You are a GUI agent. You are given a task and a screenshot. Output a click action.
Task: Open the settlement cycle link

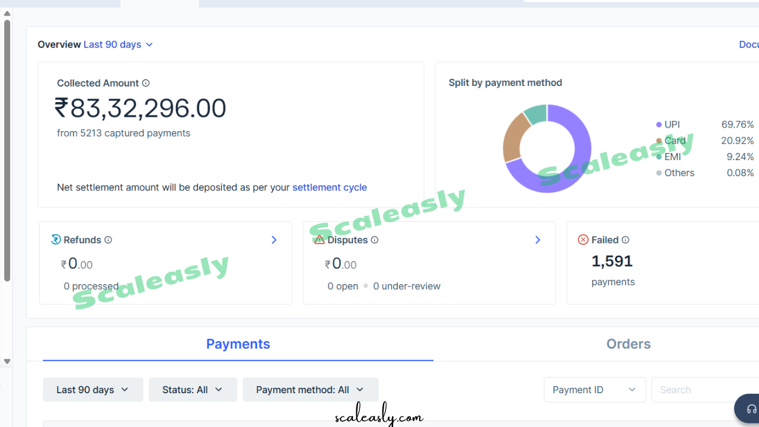330,187
